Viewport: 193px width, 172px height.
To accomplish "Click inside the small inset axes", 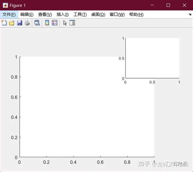I will (x=152, y=58).
